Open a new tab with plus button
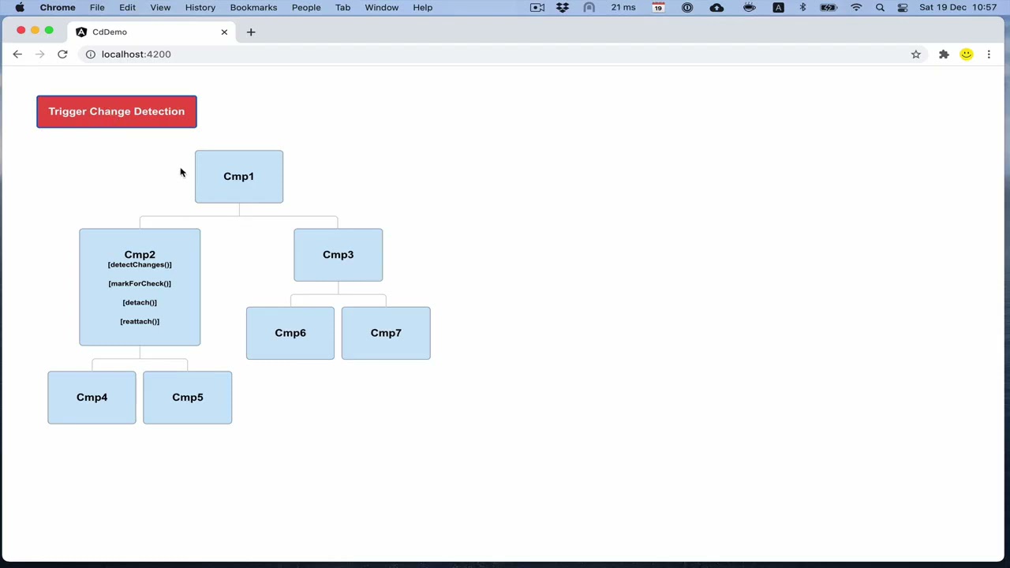Screen dimensions: 1010x568 pyautogui.click(x=251, y=32)
